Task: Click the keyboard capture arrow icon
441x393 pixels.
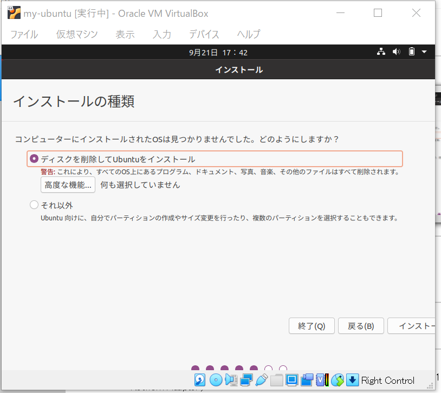Action: click(352, 380)
